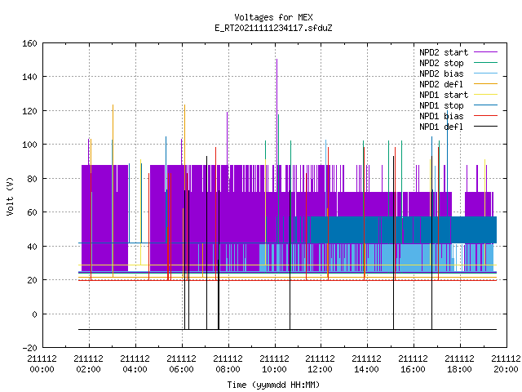
Task: Click the 'NPD1 start' legend label
Action: coord(444,95)
